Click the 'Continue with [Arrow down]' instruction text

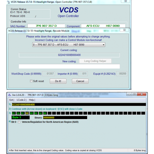coord(47,109)
